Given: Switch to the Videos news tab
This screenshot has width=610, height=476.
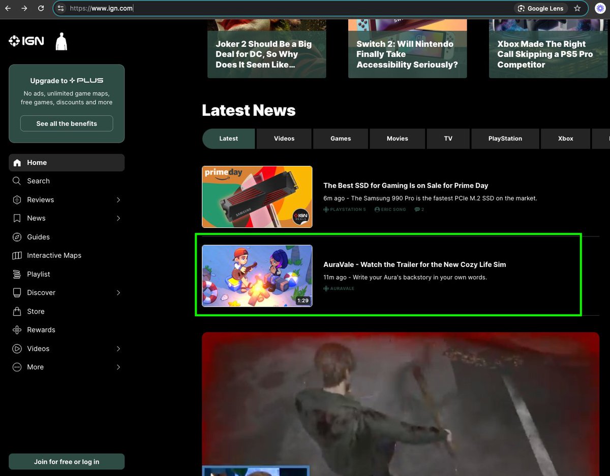Looking at the screenshot, I should (x=284, y=139).
